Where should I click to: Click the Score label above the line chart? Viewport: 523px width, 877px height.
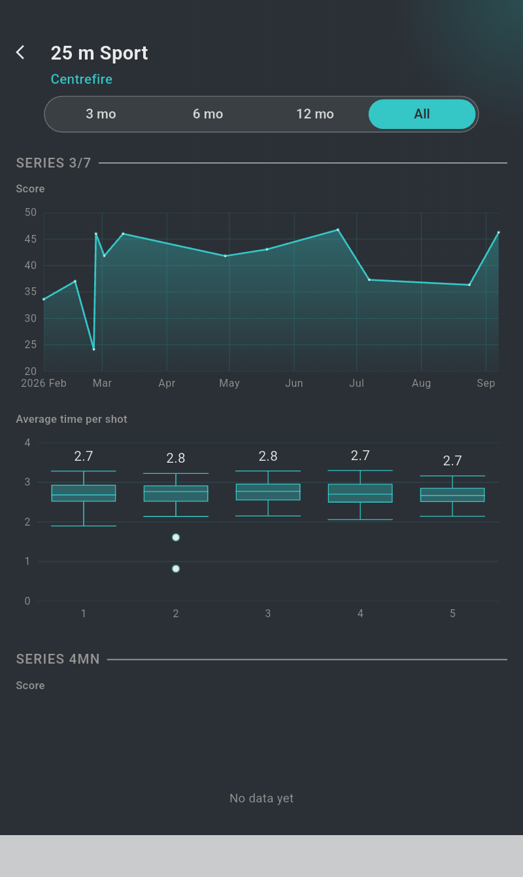tap(31, 188)
